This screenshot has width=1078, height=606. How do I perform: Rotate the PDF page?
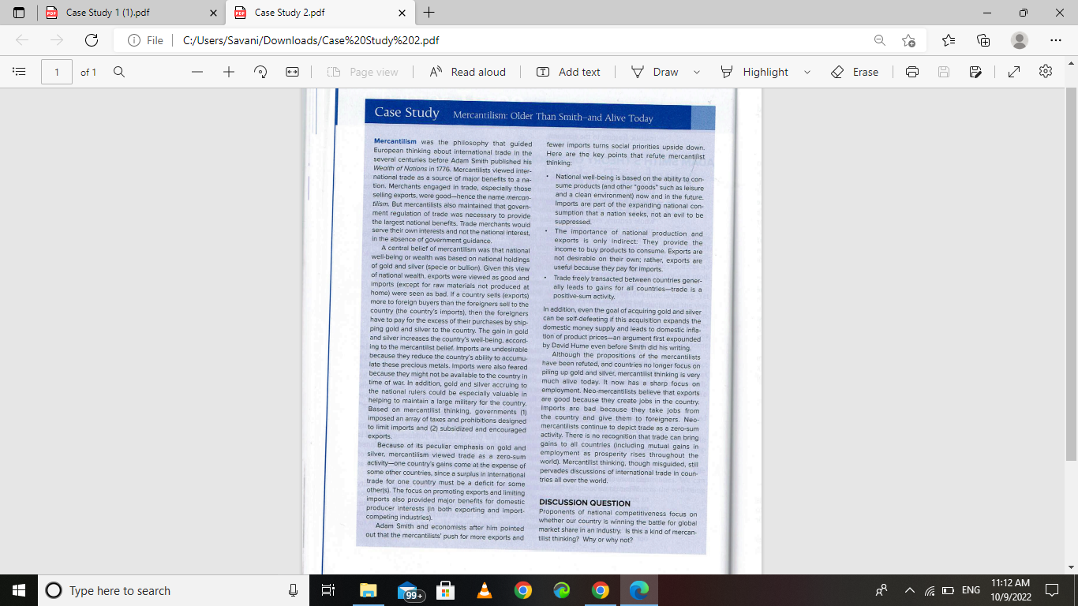point(260,72)
